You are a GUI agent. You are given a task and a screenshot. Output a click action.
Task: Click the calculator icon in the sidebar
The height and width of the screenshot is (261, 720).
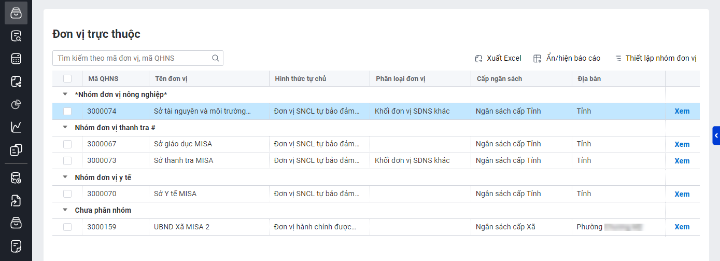click(x=16, y=59)
